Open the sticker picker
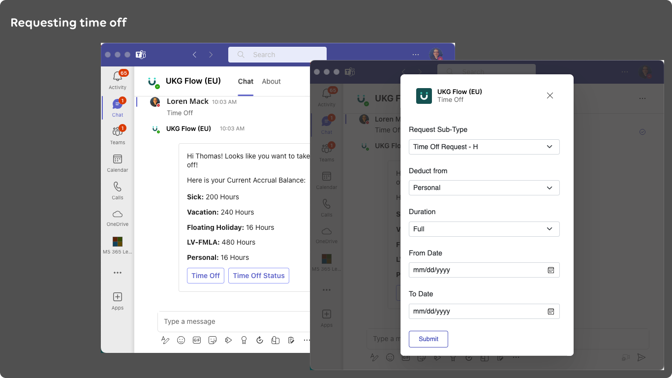Screen dimensions: 672x378 point(213,340)
